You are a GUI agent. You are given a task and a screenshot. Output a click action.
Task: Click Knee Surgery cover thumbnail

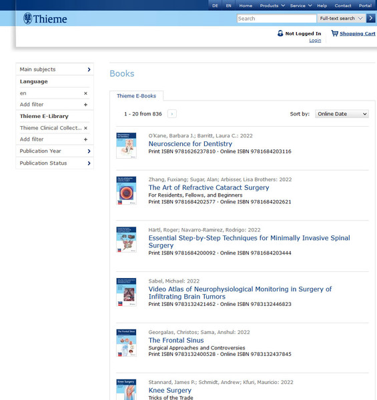126,389
